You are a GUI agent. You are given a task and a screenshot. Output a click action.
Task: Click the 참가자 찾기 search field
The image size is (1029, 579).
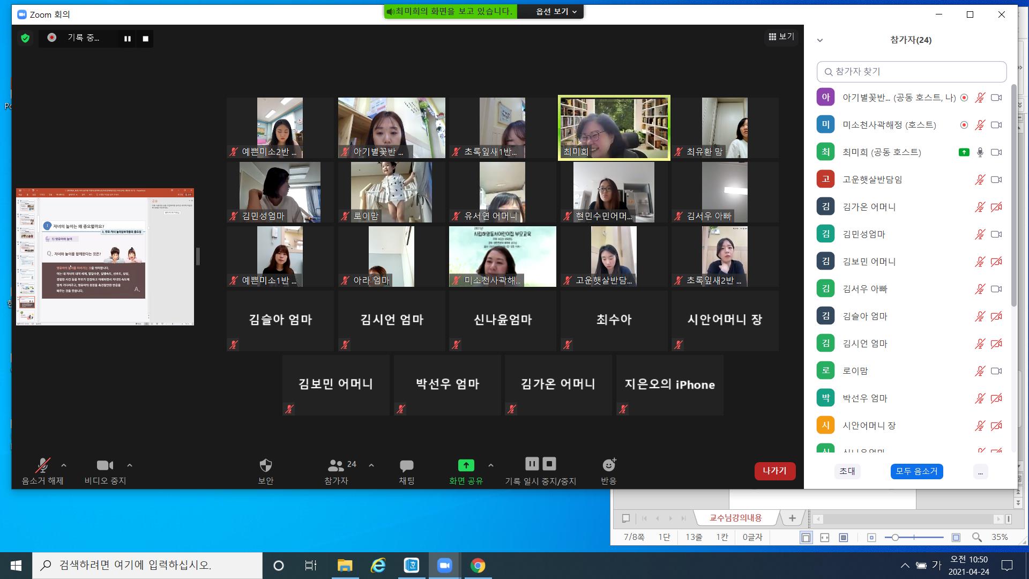911,71
